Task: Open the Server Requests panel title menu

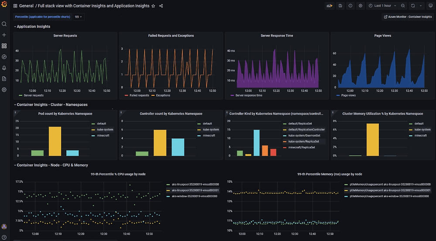Action: [x=65, y=36]
